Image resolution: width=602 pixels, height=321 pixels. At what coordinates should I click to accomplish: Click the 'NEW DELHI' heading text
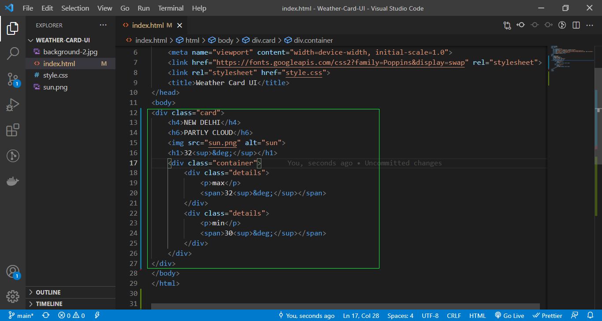pos(202,123)
